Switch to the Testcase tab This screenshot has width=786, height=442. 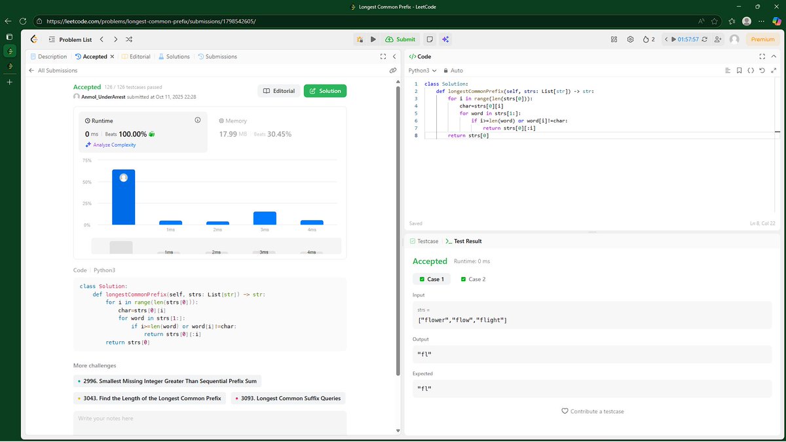(424, 241)
